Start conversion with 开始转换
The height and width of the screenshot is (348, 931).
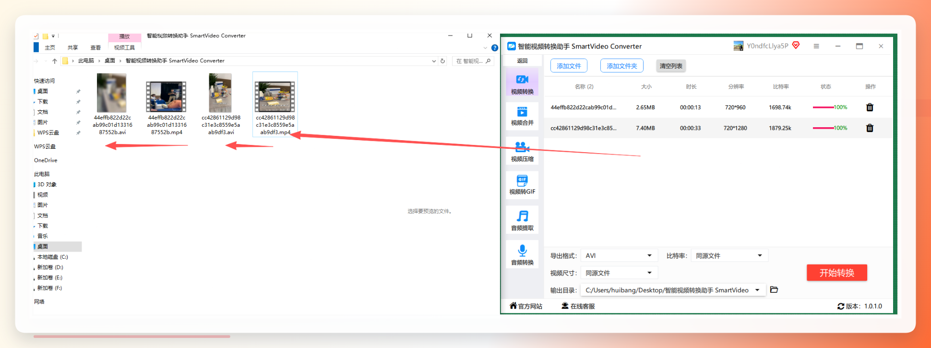pyautogui.click(x=837, y=273)
